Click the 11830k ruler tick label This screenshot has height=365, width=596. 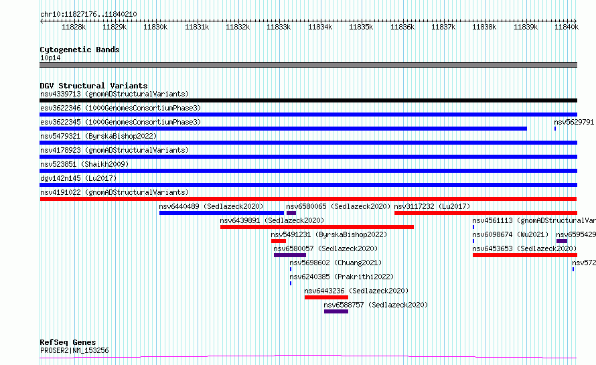(x=155, y=27)
